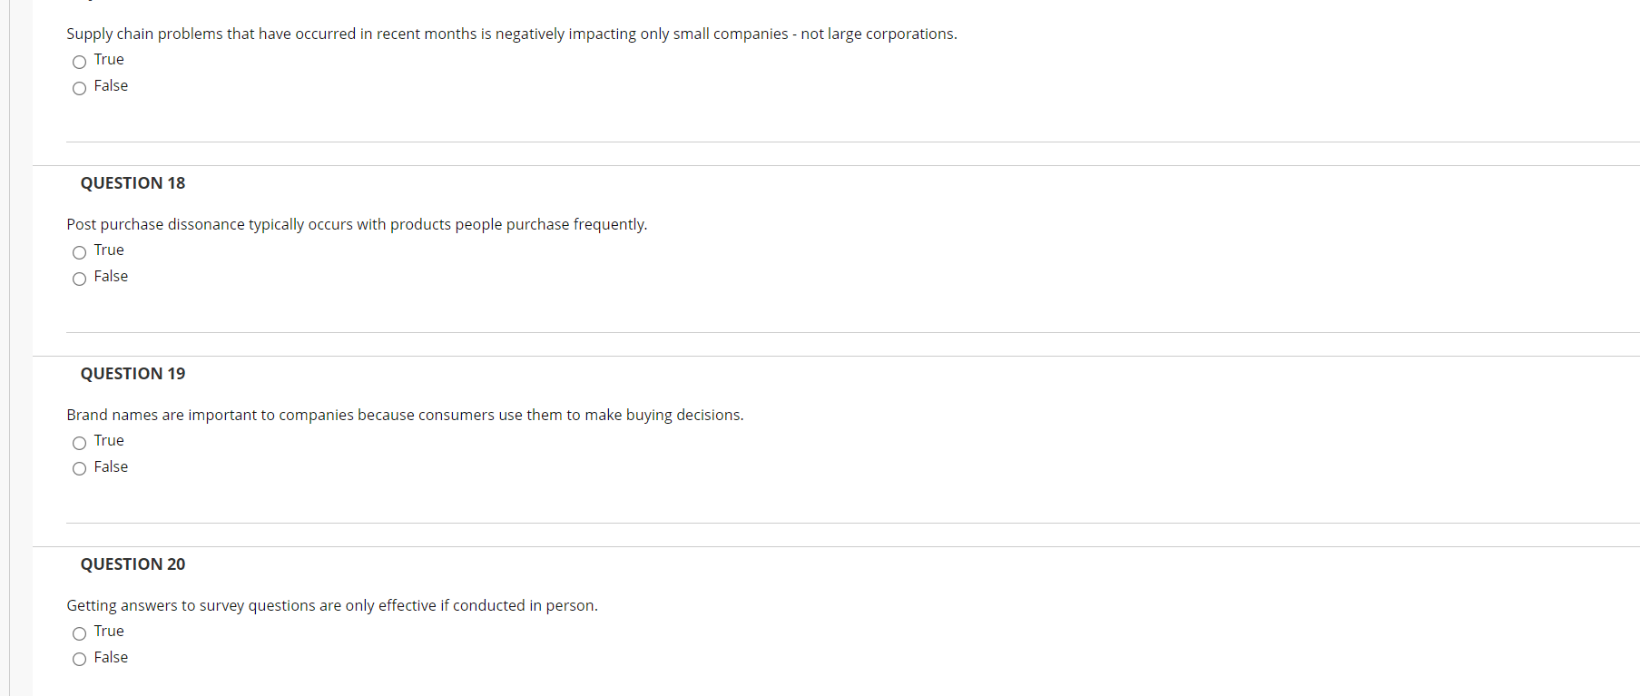
Task: Click the survey questions statement text
Action: [332, 605]
